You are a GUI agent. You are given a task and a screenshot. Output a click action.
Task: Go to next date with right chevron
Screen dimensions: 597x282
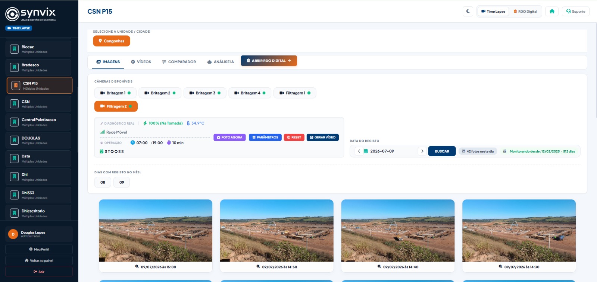(422, 151)
